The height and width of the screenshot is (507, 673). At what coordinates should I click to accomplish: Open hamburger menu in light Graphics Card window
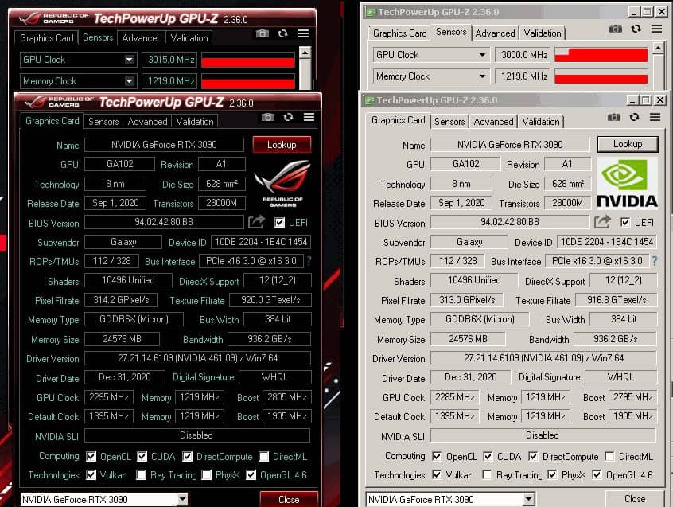pyautogui.click(x=655, y=117)
